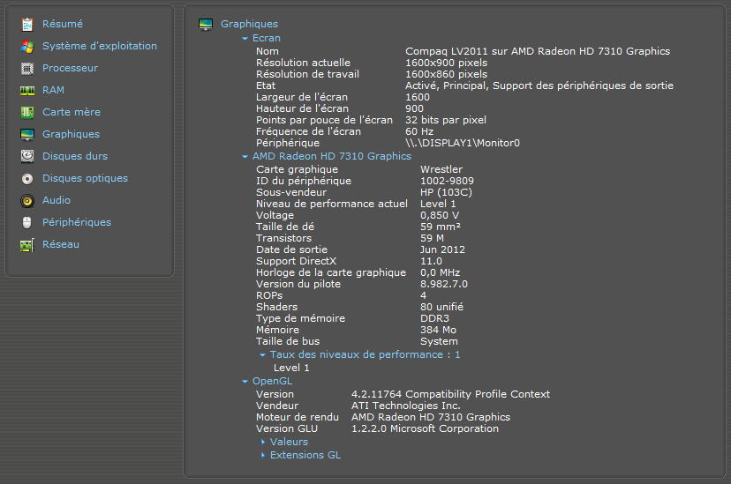Click the Graphiques monitor icon in sidebar

(27, 135)
